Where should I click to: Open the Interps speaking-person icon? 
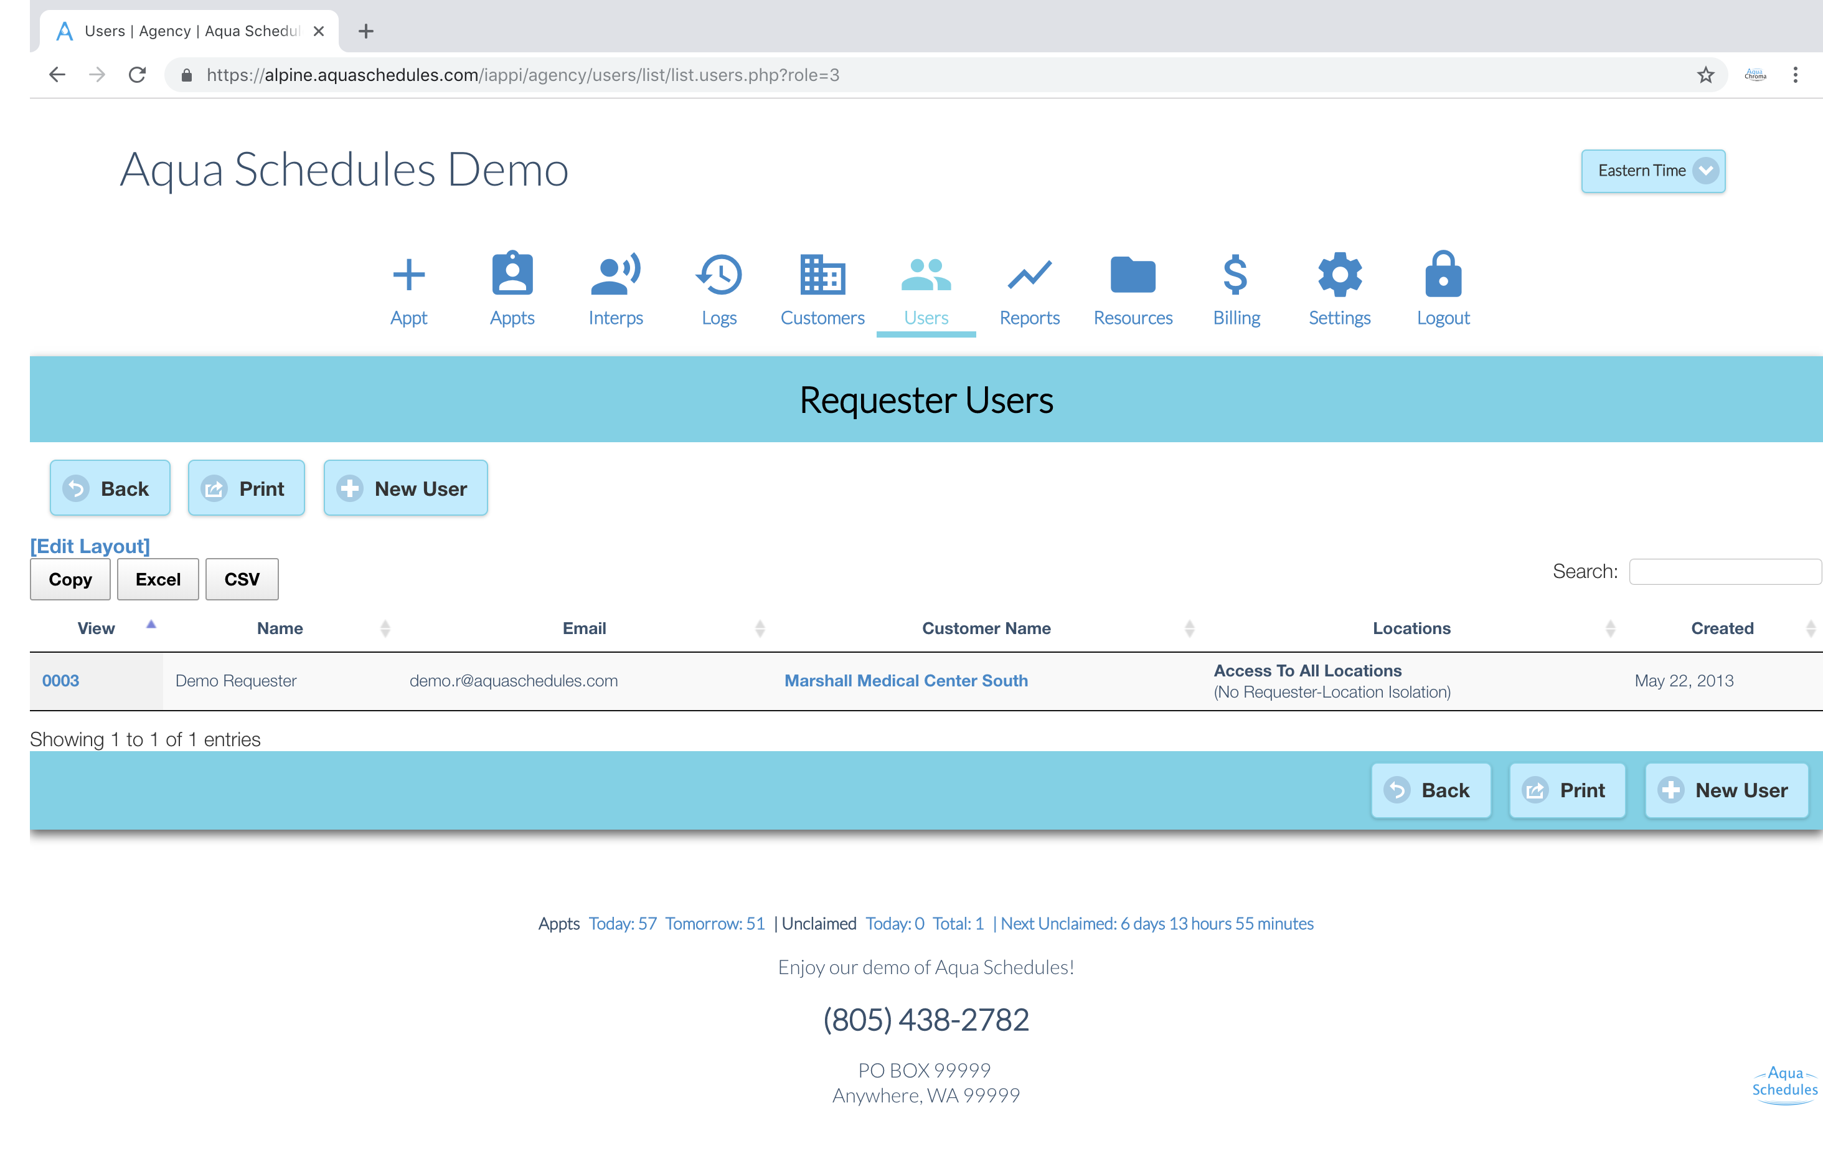616,273
